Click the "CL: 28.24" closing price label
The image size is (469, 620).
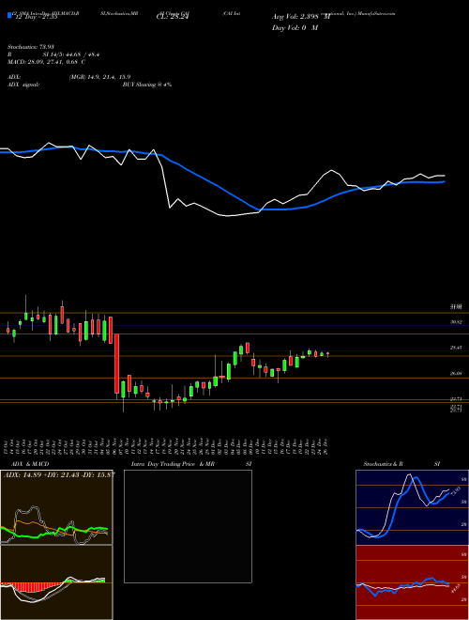pyautogui.click(x=172, y=16)
